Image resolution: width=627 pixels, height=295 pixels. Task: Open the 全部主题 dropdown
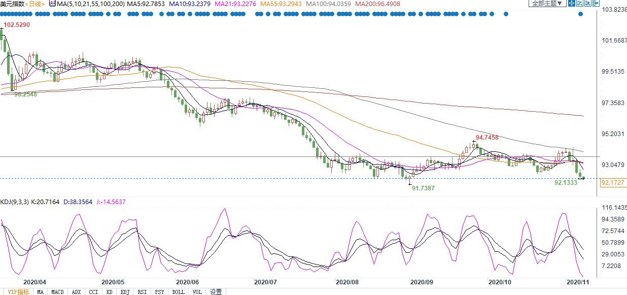click(x=547, y=3)
